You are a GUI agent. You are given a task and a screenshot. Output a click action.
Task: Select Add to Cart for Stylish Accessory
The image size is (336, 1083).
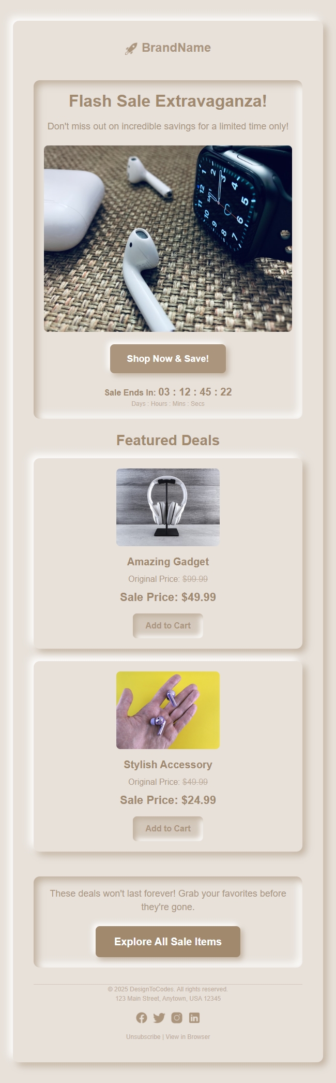(167, 828)
